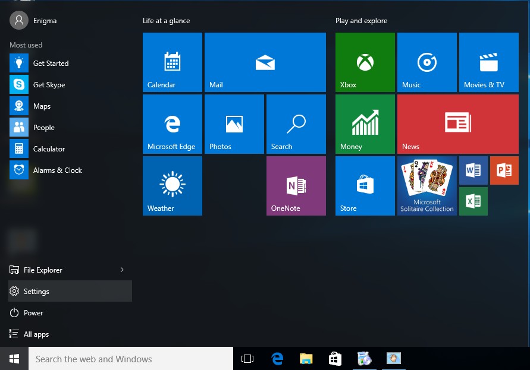Expand File Explorer jump list arrow

(x=122, y=270)
